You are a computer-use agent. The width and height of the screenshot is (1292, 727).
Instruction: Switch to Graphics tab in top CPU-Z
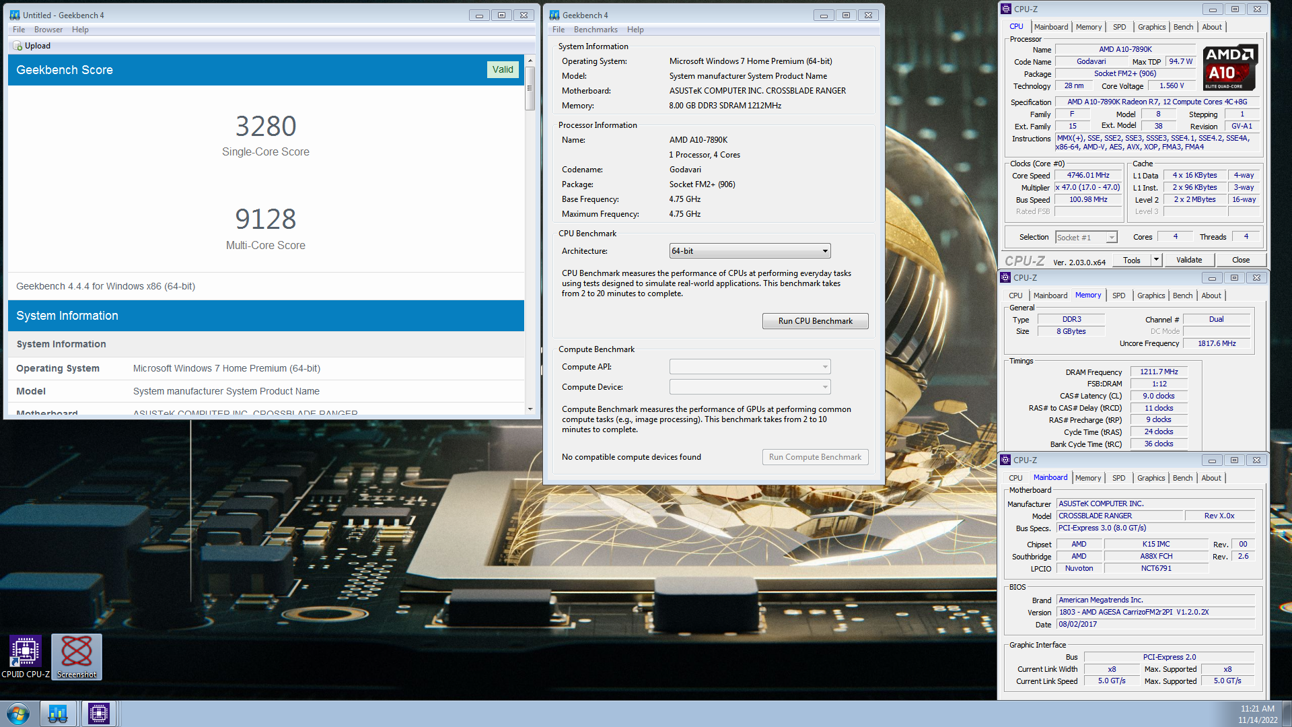point(1151,27)
